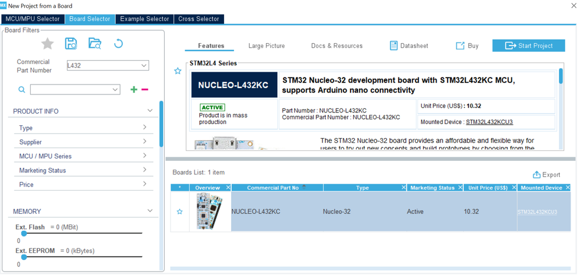Viewport: 581px width, 278px height.
Task: Expand the MCU / MPU Series filter
Action: (144, 156)
